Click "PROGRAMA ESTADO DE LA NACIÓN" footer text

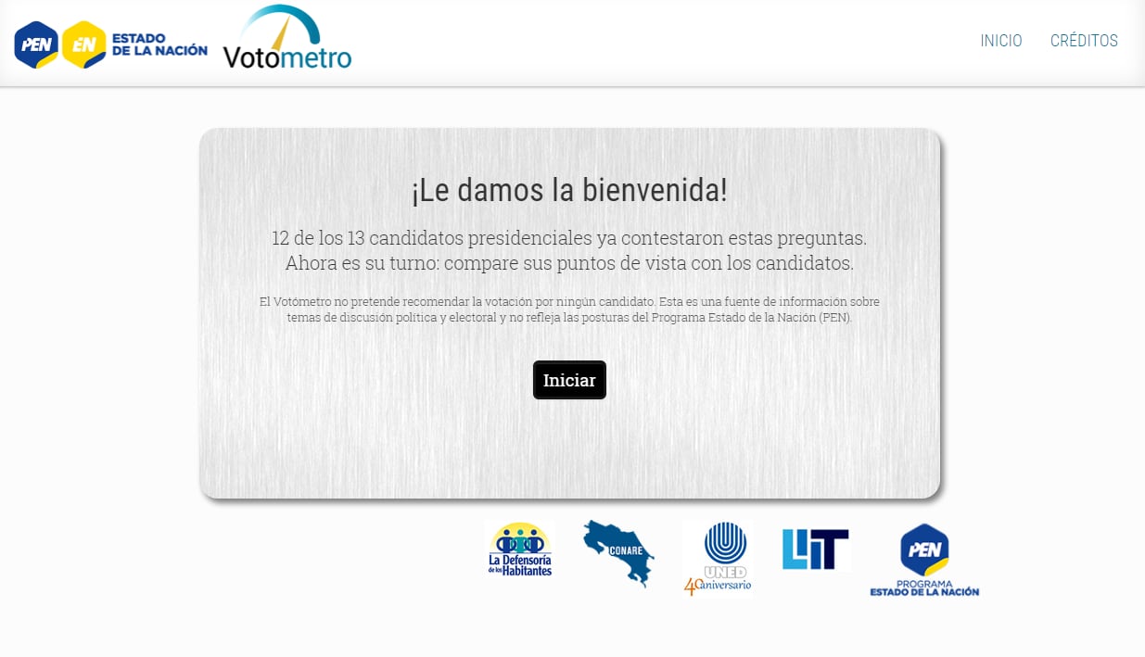point(924,588)
